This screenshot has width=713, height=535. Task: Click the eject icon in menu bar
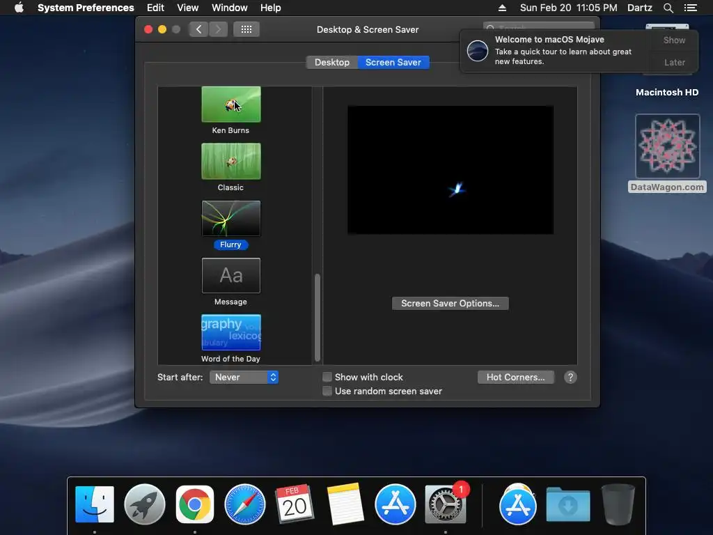(x=502, y=8)
